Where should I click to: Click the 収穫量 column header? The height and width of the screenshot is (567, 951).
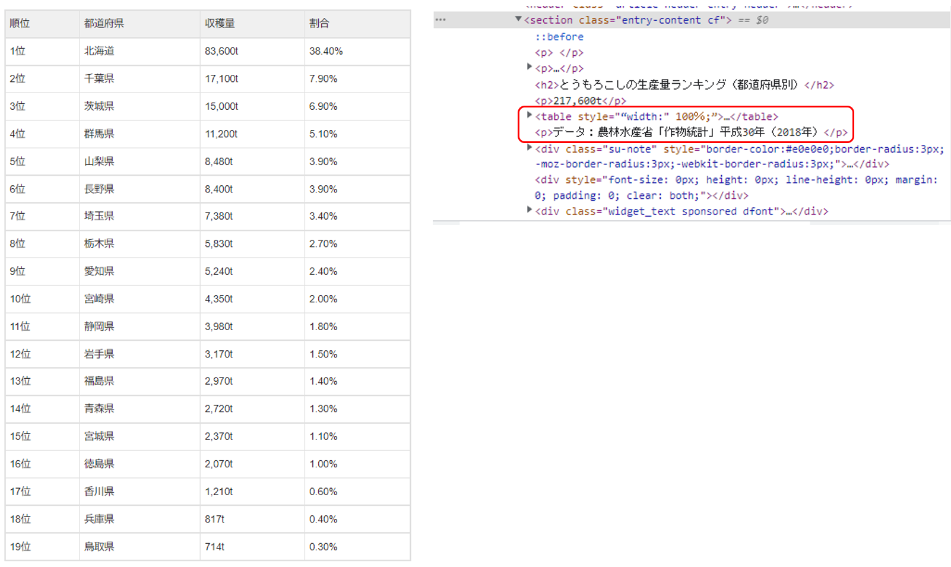[252, 24]
